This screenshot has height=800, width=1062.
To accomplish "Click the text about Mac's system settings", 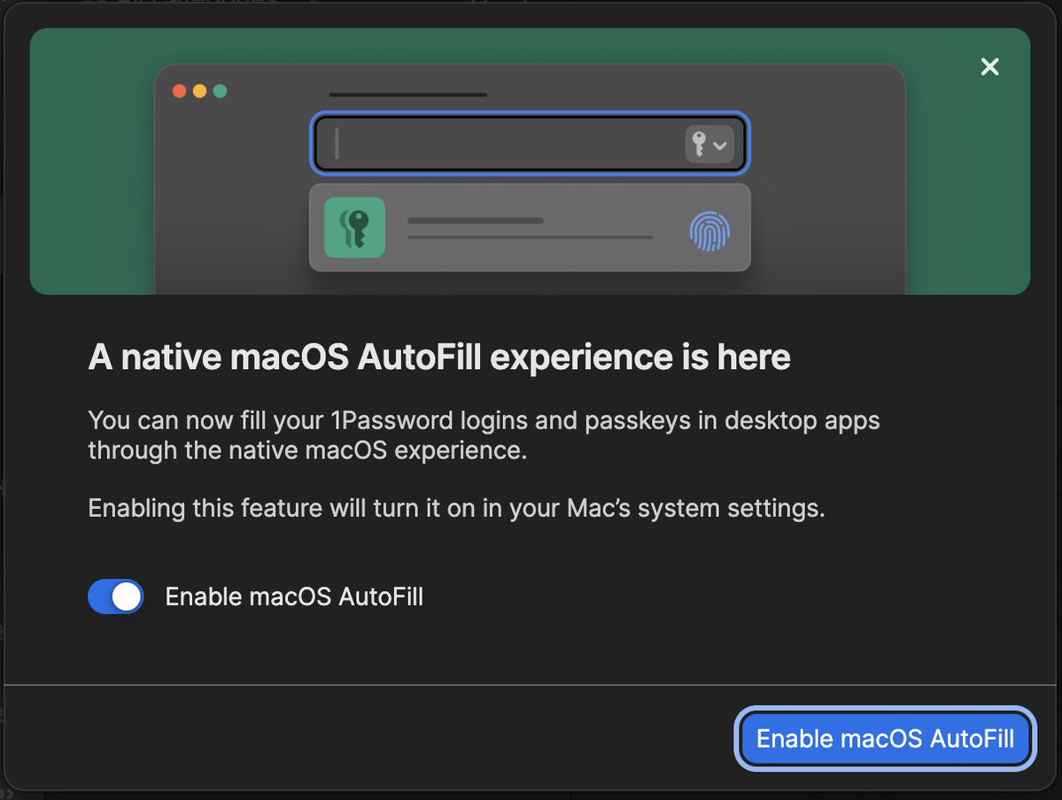I will (456, 508).
